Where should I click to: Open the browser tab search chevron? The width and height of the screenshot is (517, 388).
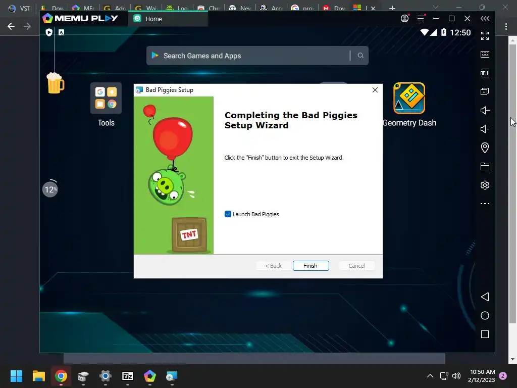click(436, 7)
